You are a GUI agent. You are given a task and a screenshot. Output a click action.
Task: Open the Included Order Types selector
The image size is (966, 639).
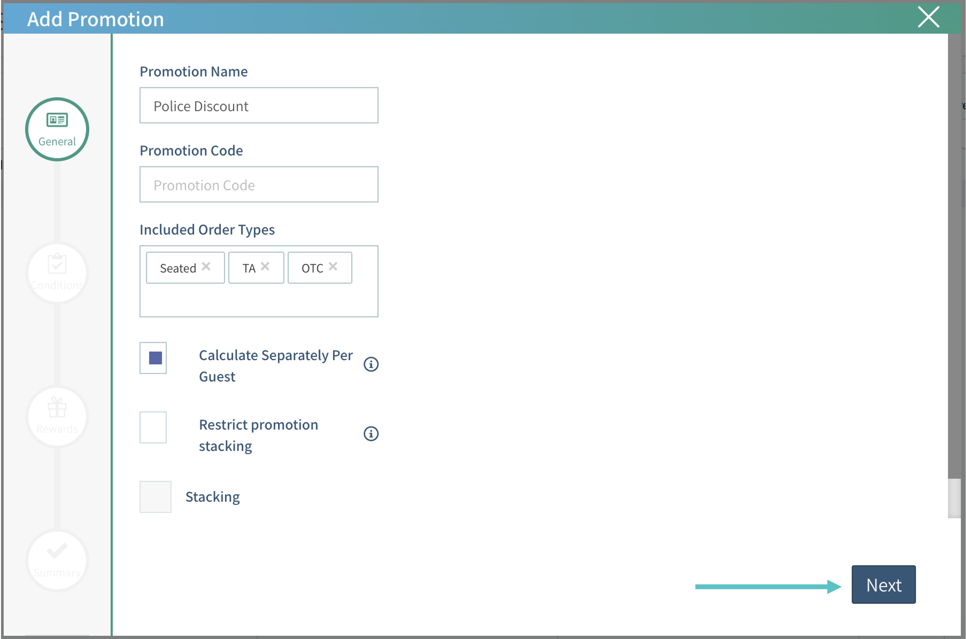[x=259, y=300]
